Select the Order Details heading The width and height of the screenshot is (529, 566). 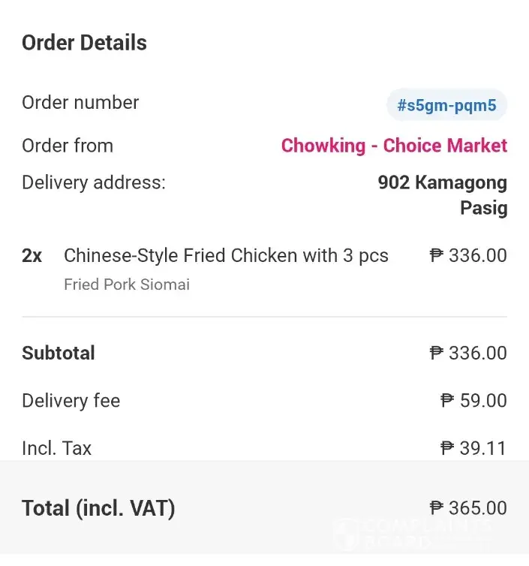click(x=84, y=43)
